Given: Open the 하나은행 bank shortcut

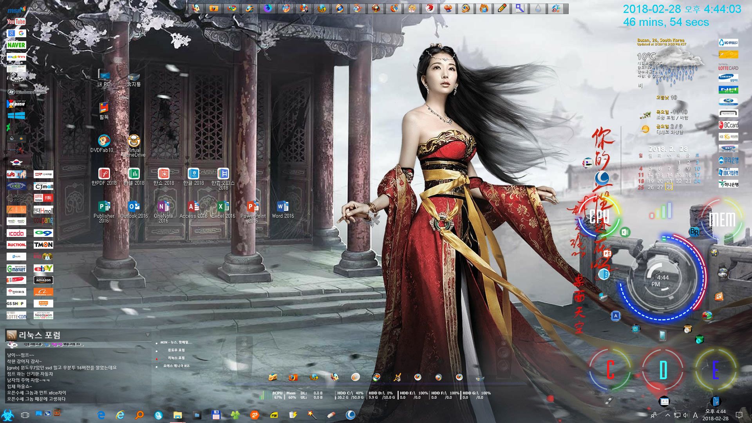Looking at the screenshot, I should tap(728, 184).
